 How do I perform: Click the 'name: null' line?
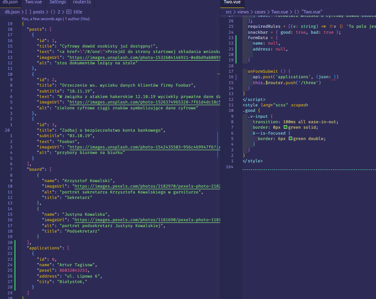pyautogui.click(x=267, y=43)
